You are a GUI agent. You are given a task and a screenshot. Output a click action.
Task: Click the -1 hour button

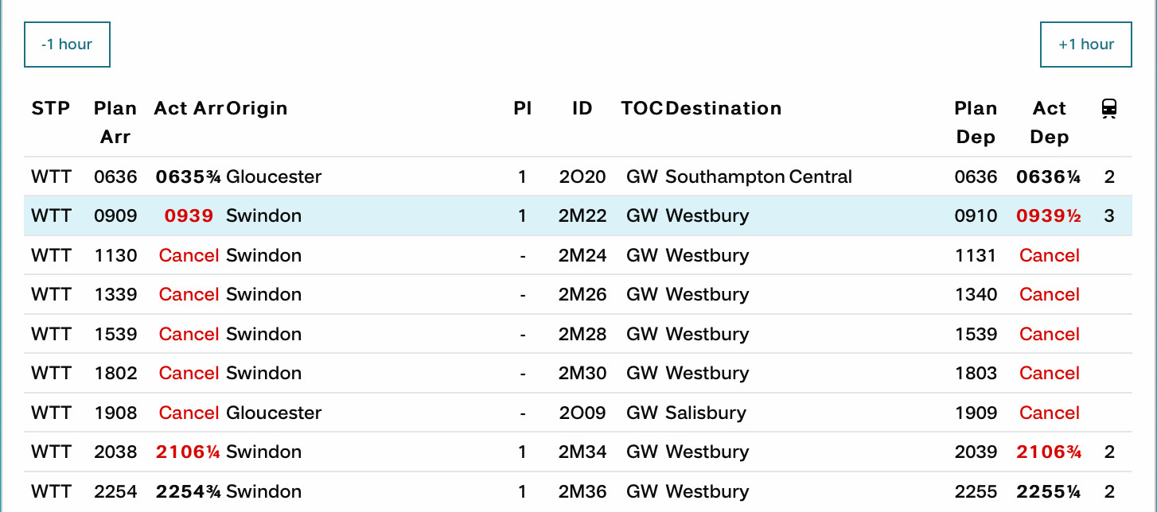(67, 45)
